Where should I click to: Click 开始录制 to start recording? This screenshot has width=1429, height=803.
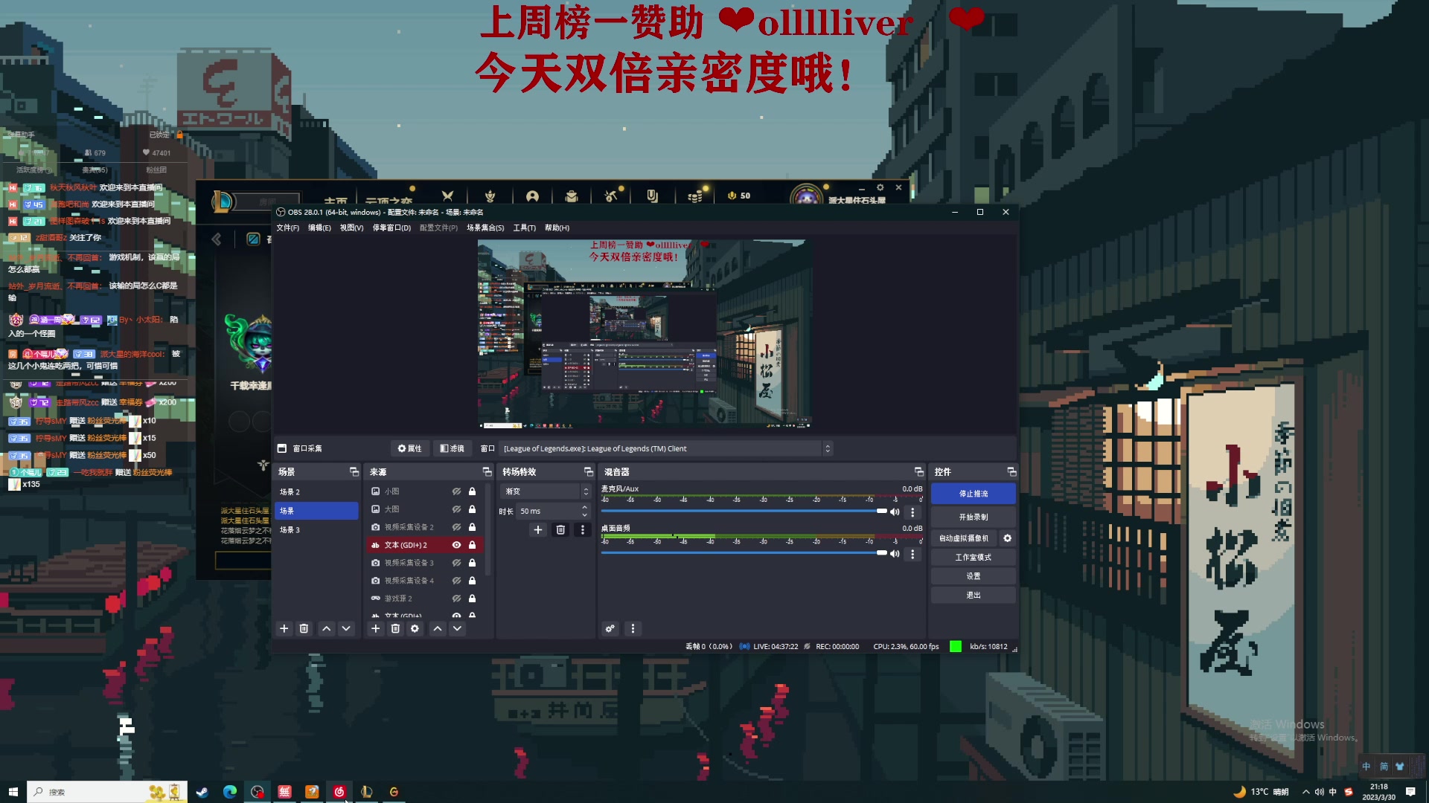(973, 517)
